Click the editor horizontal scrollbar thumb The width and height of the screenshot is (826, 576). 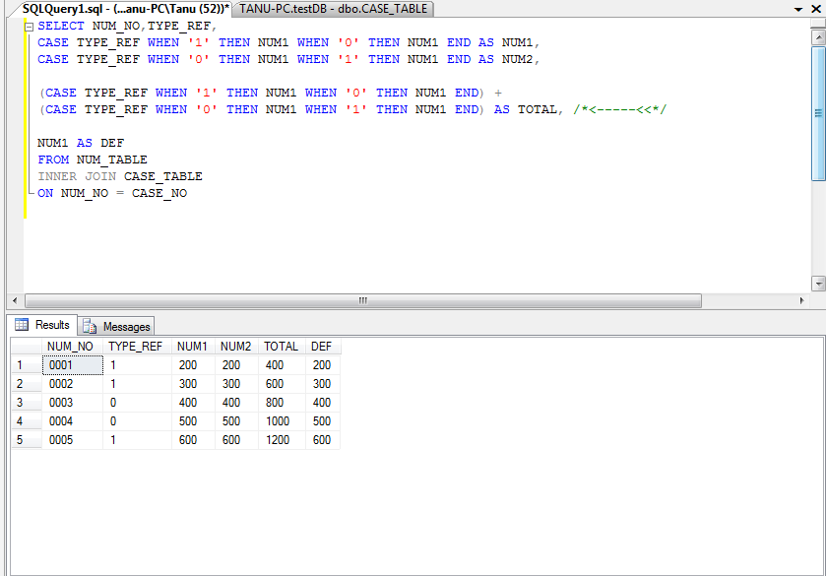pyautogui.click(x=363, y=300)
